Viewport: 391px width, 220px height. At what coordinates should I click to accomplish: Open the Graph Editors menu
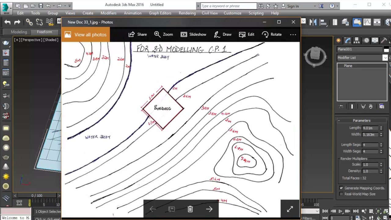coord(160,13)
